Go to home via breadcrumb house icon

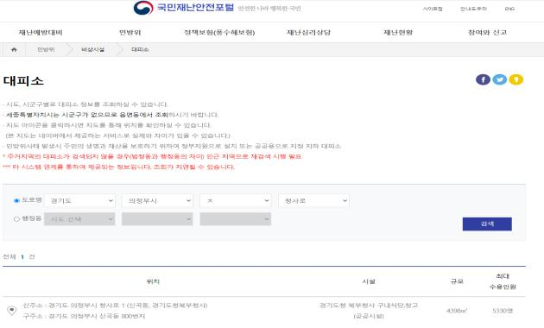pyautogui.click(x=14, y=49)
